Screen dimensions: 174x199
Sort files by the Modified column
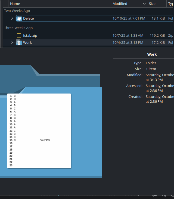129,4
